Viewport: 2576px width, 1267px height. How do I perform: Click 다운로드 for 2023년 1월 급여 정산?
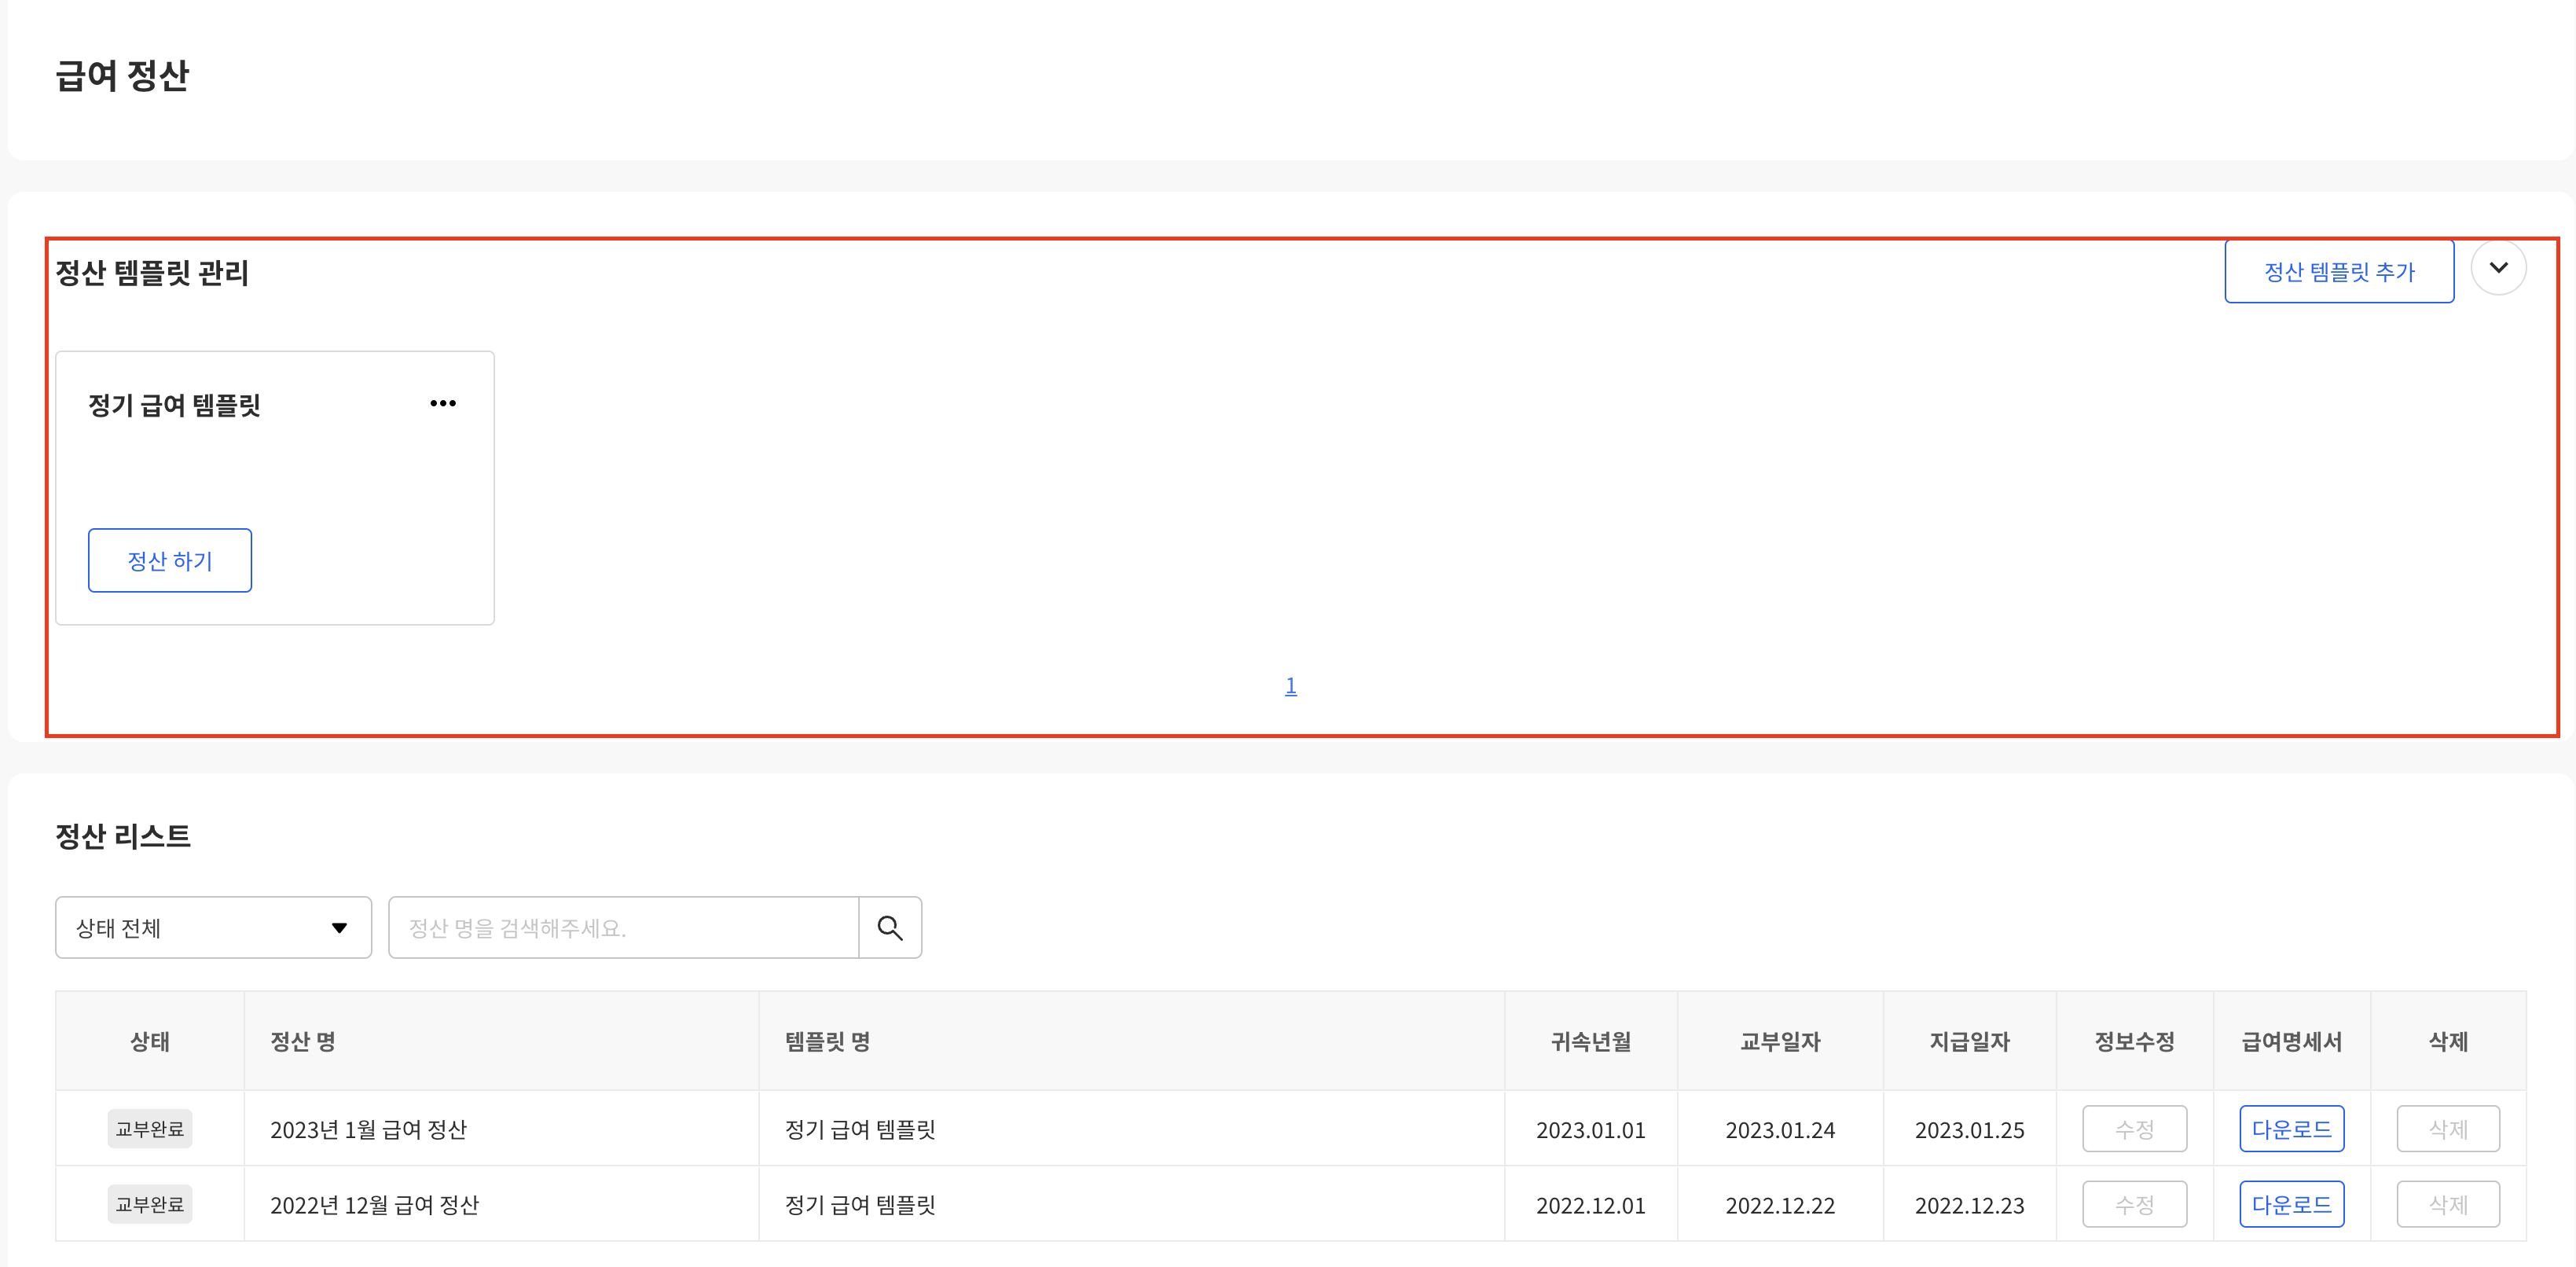[2292, 1129]
